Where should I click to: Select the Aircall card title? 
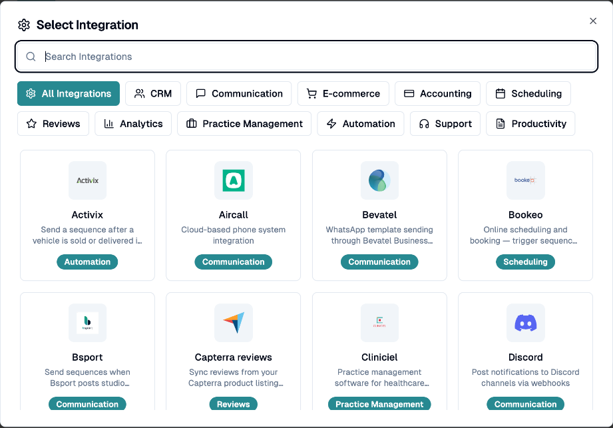click(x=234, y=215)
